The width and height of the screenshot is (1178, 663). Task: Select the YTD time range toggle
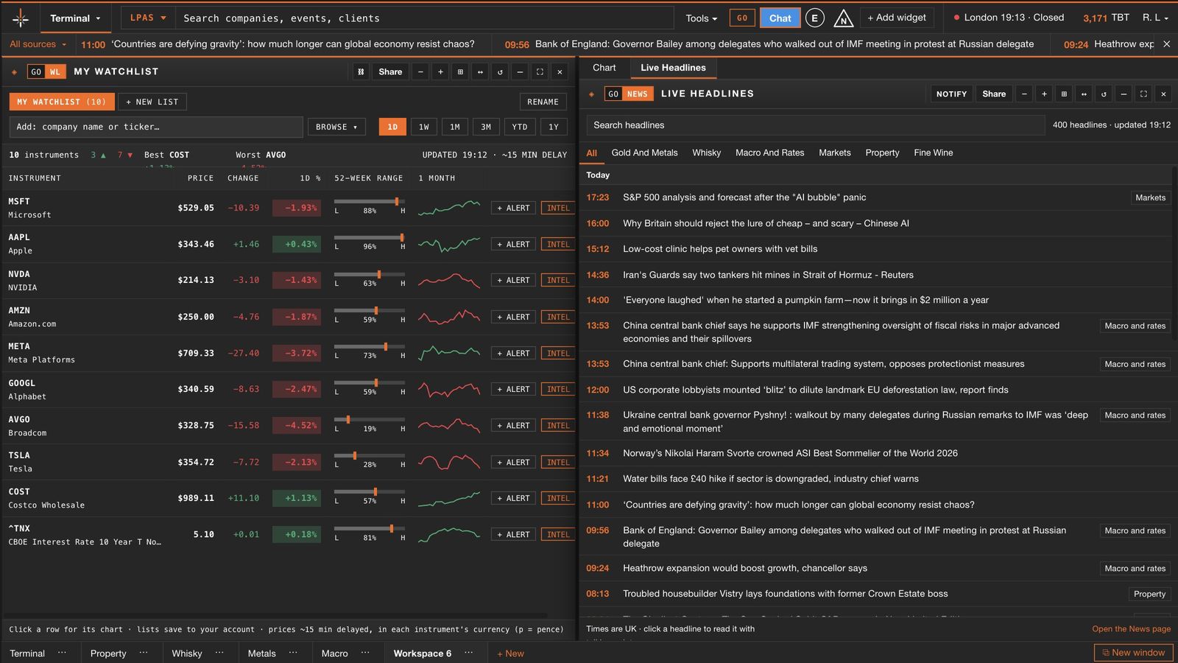pyautogui.click(x=520, y=127)
